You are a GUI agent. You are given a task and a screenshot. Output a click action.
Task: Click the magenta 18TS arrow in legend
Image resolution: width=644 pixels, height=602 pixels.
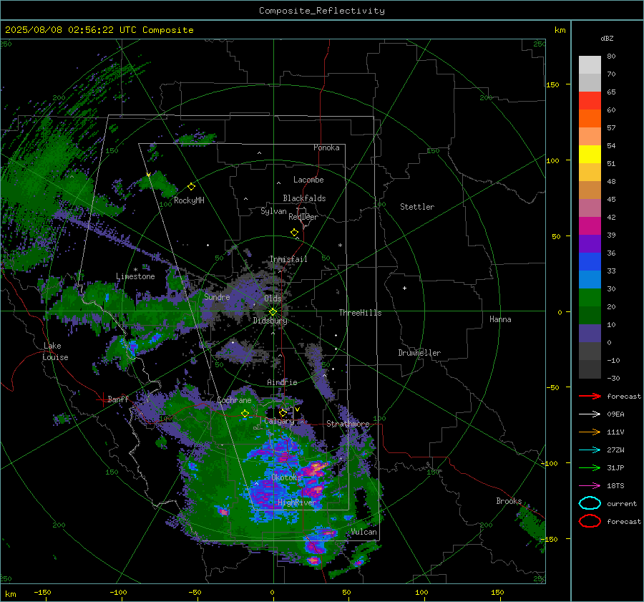click(x=590, y=486)
